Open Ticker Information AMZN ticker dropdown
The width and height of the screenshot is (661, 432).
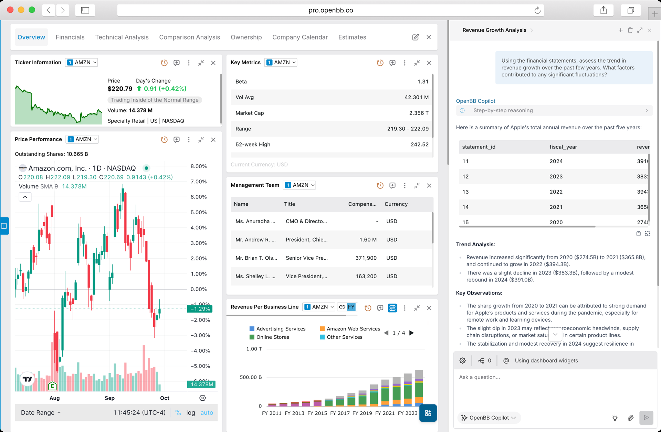[x=82, y=62]
